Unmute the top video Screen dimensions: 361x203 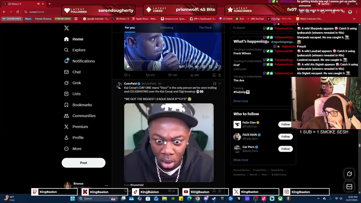(197, 67)
